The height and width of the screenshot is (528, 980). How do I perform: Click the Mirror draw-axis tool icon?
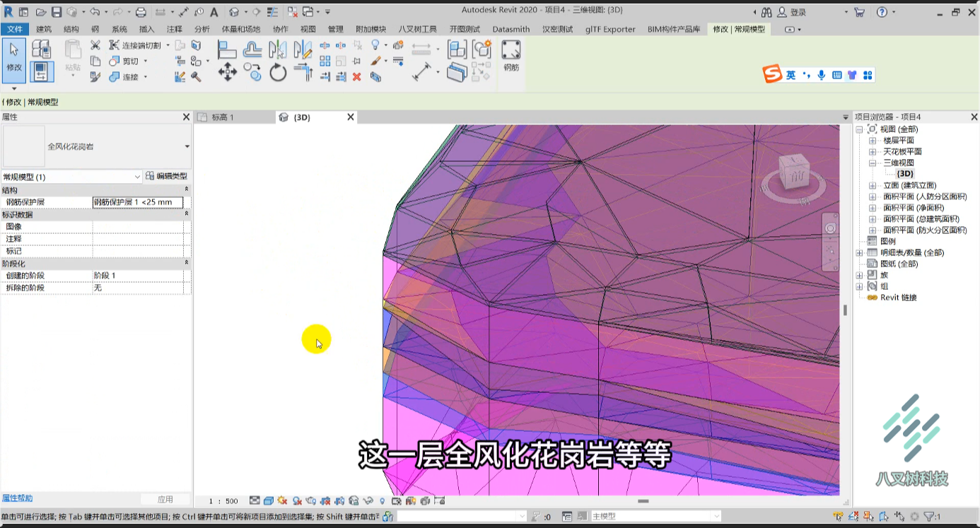(x=303, y=49)
